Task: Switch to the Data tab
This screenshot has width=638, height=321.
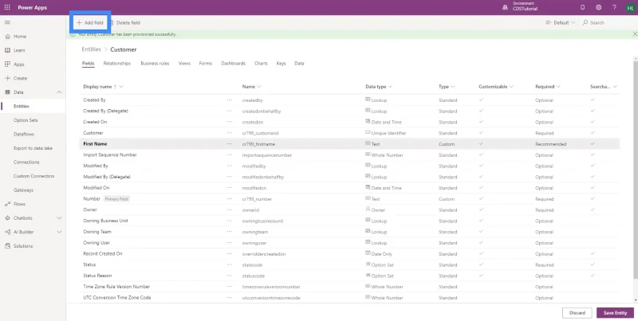Action: tap(299, 64)
